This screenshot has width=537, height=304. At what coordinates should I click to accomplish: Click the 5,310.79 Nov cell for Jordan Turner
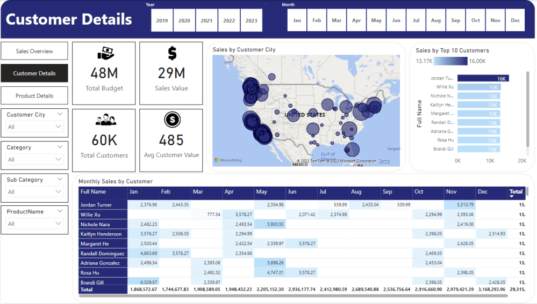tap(460, 205)
